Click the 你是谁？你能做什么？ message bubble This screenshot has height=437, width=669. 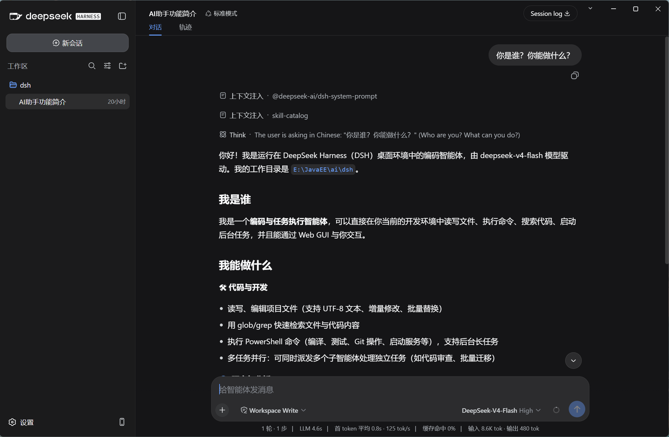point(535,55)
